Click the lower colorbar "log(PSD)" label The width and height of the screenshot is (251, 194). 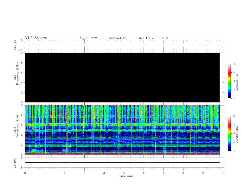pyautogui.click(x=237, y=135)
